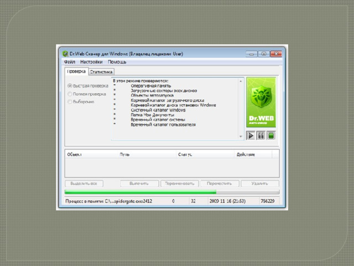Sort by the Путь column header

(x=147, y=155)
